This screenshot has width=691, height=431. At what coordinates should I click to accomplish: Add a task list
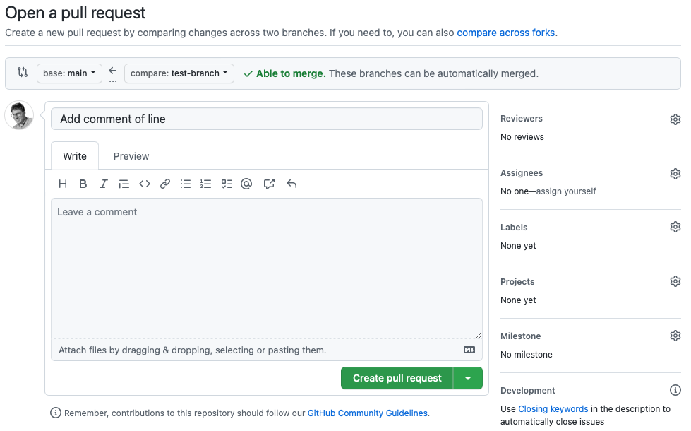pos(227,184)
